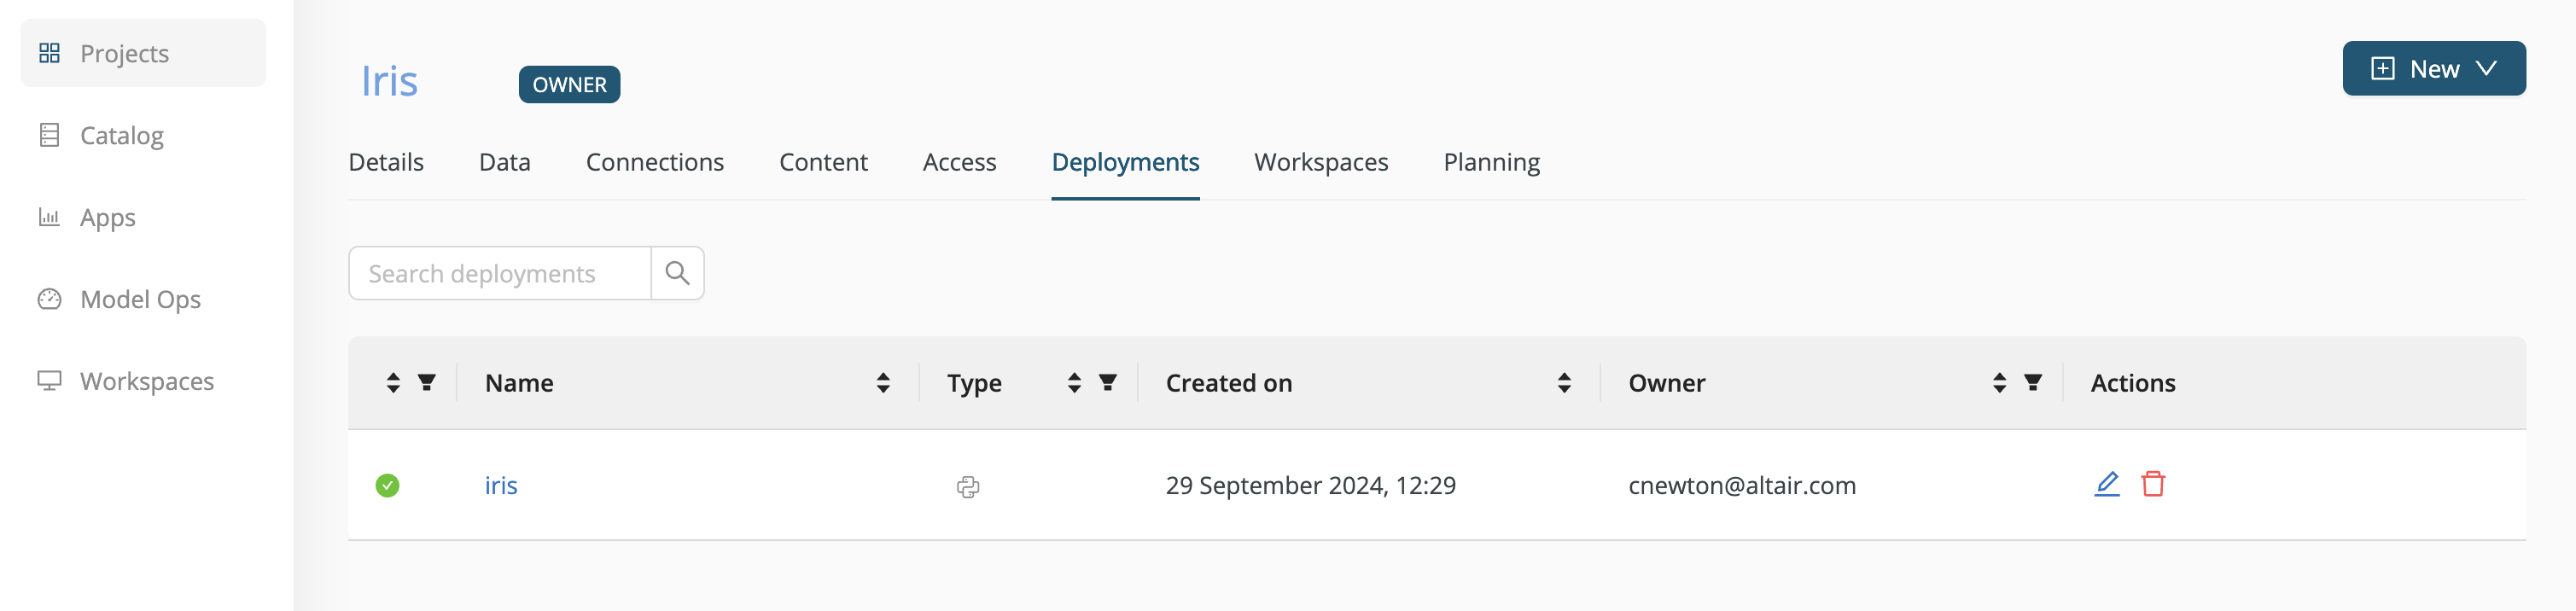Click the Actions column header
Image resolution: width=2576 pixels, height=611 pixels.
pos(2132,383)
